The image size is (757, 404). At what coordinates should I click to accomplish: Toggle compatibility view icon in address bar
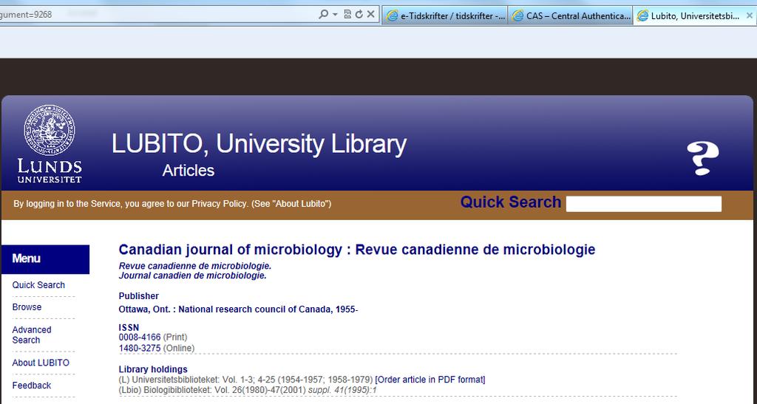point(347,15)
